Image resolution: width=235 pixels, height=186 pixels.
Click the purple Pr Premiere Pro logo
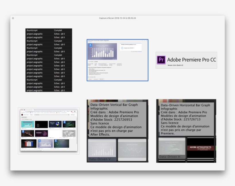pos(161,60)
